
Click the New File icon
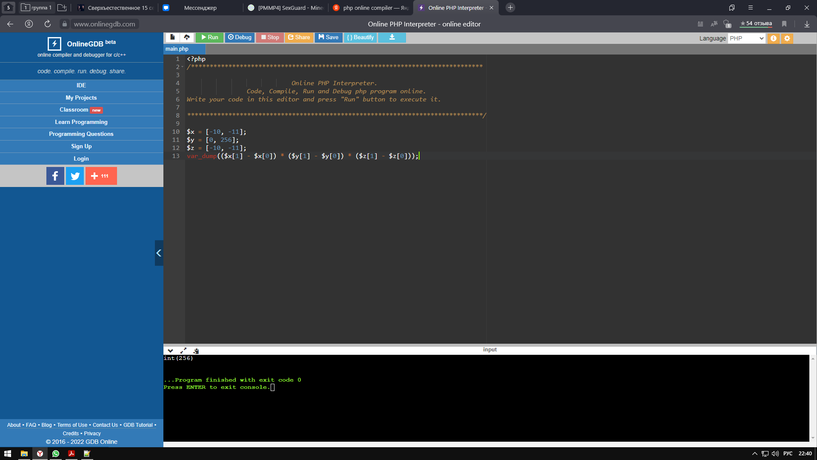tap(172, 37)
